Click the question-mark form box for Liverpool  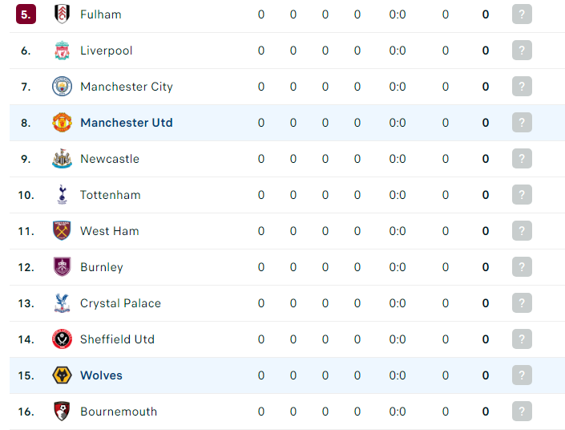(x=522, y=51)
